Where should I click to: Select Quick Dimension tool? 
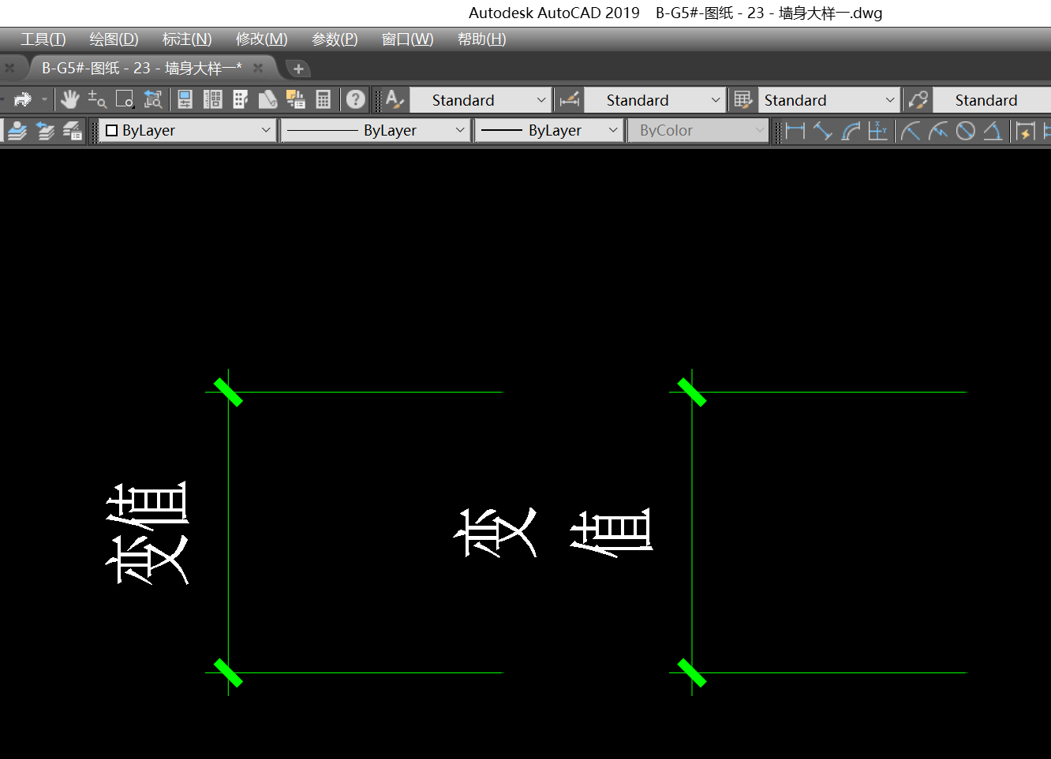1025,131
